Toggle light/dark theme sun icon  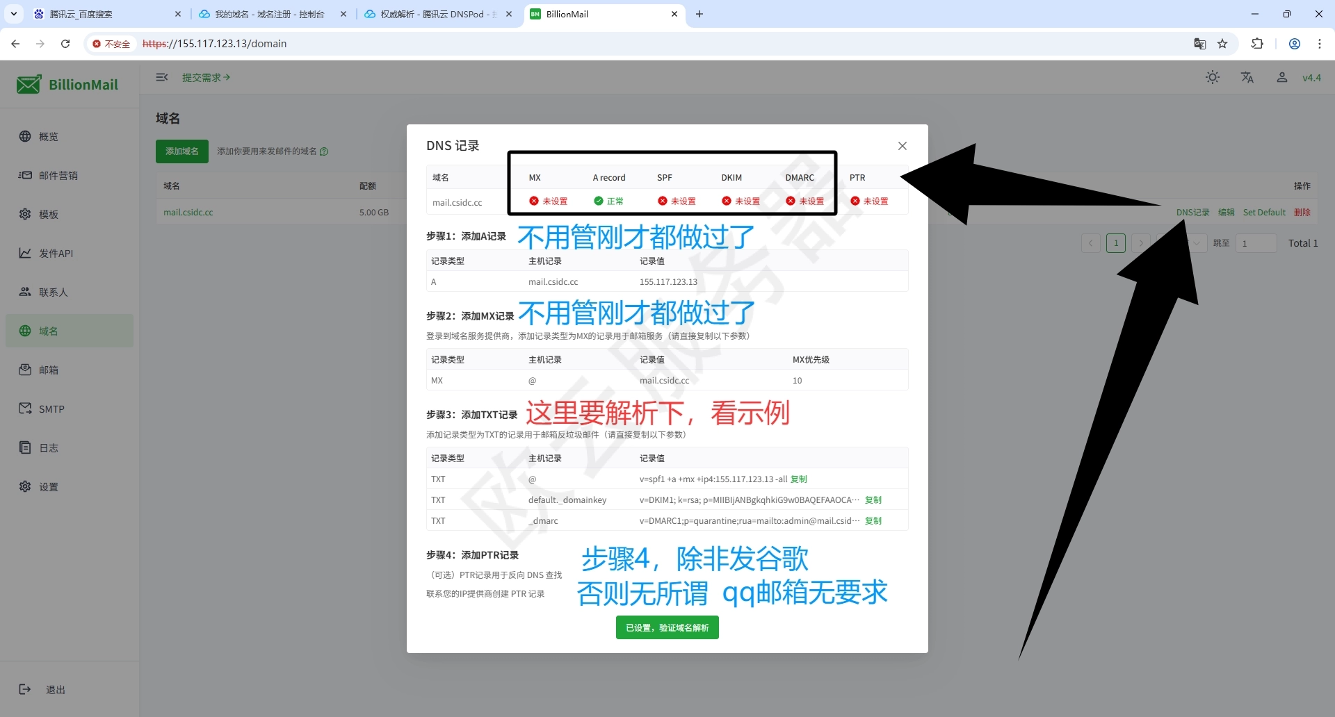point(1213,77)
